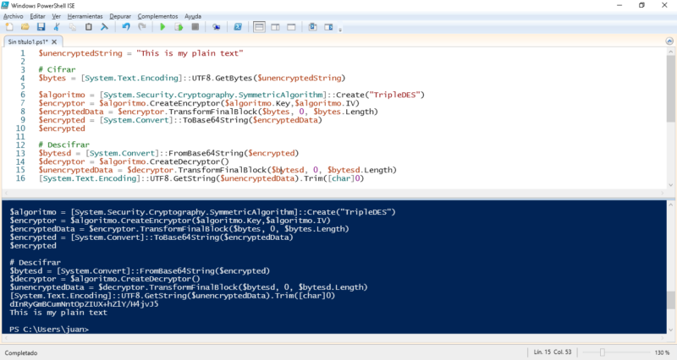The height and width of the screenshot is (360, 677).
Task: Open the Complementos menu
Action: click(157, 16)
